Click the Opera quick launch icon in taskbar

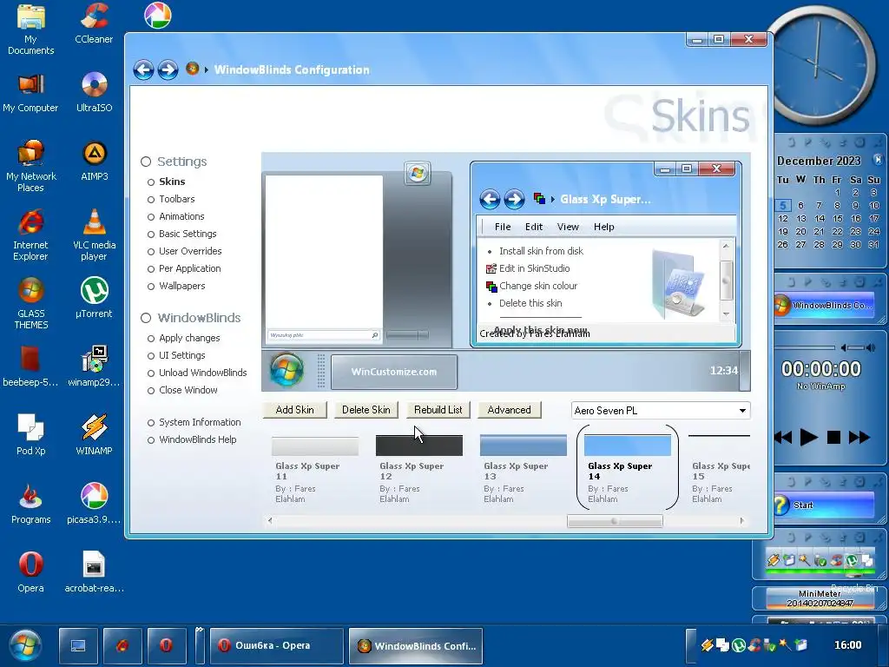[x=166, y=645]
